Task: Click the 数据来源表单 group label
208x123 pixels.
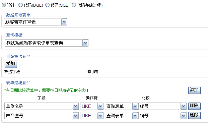Action: 19,15
